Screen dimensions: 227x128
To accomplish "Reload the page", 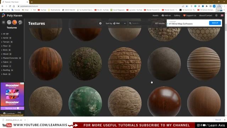I will [x=10, y=6].
